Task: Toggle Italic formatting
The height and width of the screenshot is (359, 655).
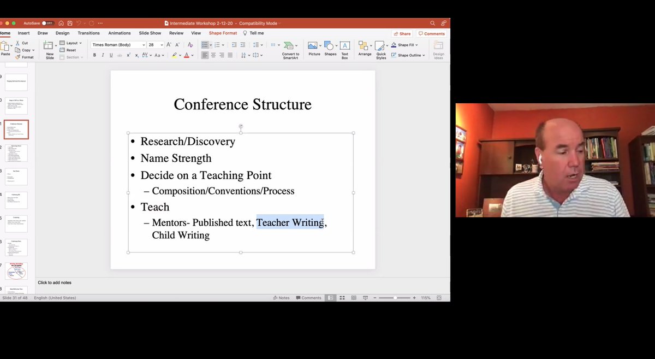Action: pos(103,55)
